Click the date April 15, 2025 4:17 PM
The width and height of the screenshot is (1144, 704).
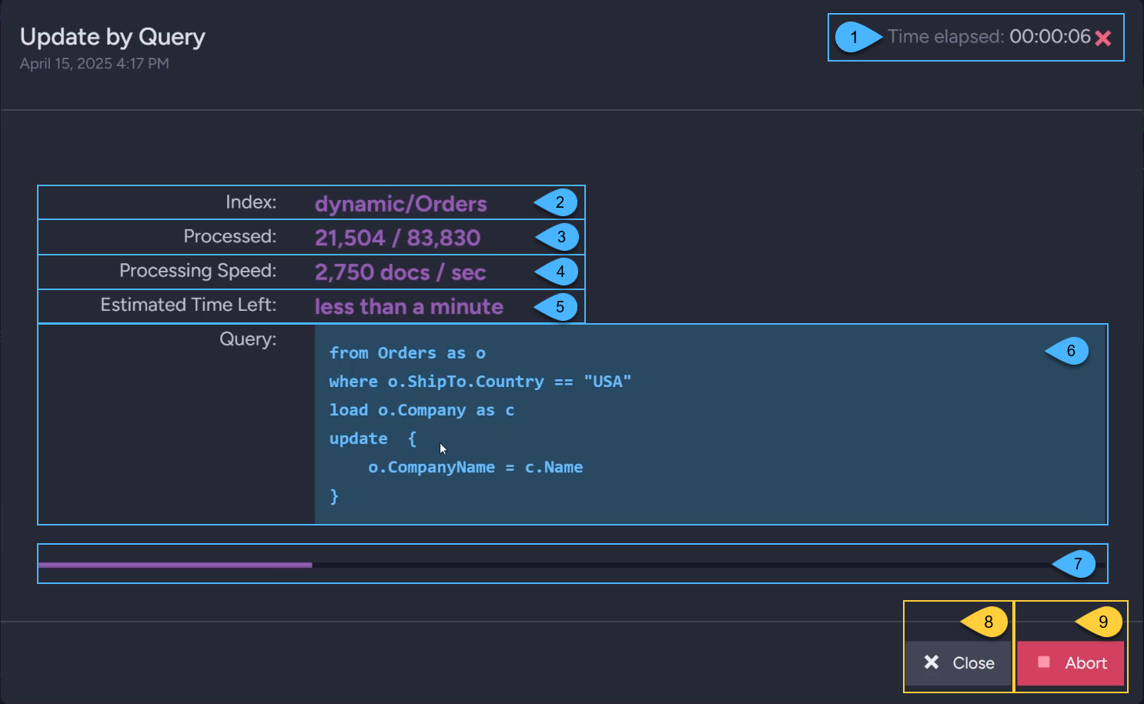point(95,64)
